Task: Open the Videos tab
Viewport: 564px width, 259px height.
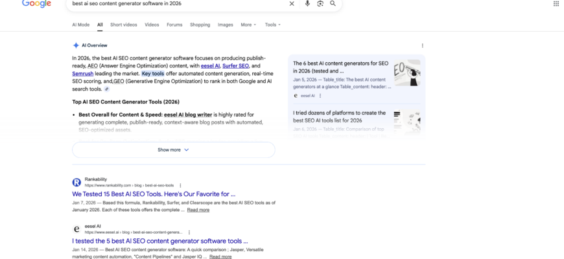Action: tap(152, 25)
